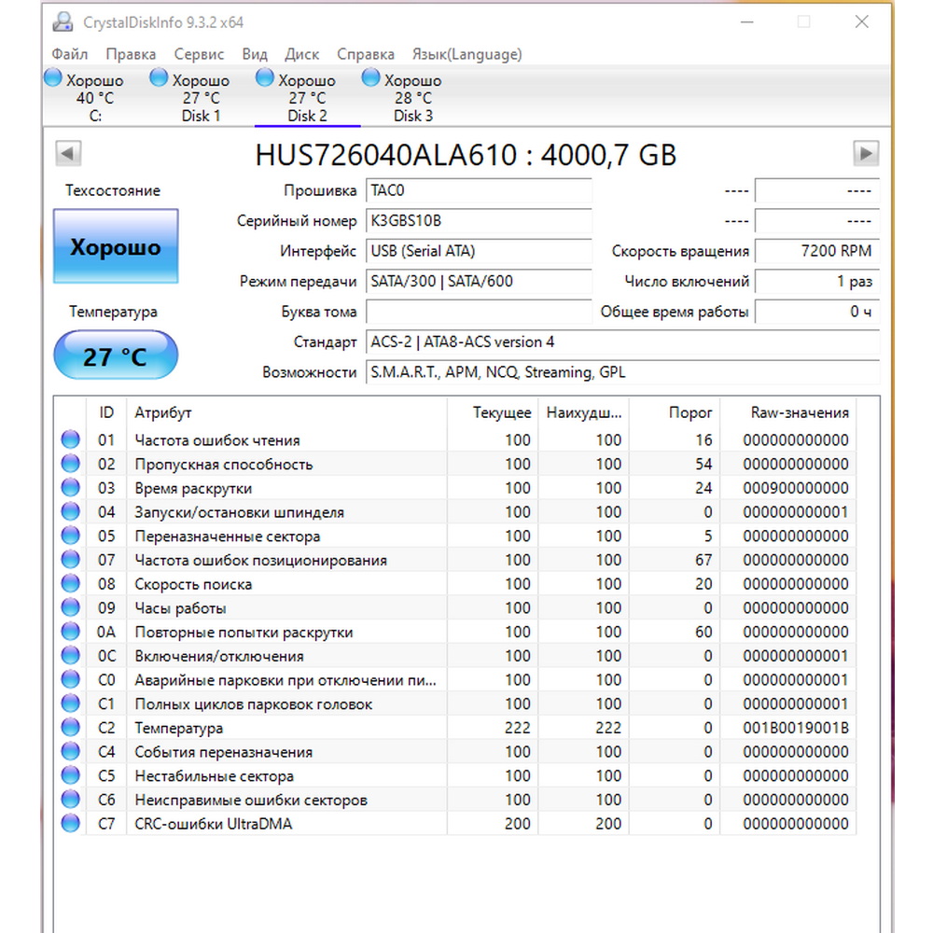
Task: Click the Текущее column header
Action: [493, 412]
